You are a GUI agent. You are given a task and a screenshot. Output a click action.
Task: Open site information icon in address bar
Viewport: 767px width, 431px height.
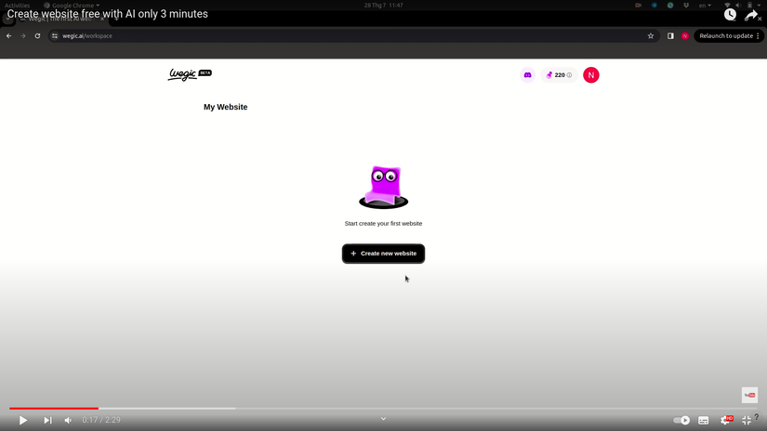click(55, 35)
